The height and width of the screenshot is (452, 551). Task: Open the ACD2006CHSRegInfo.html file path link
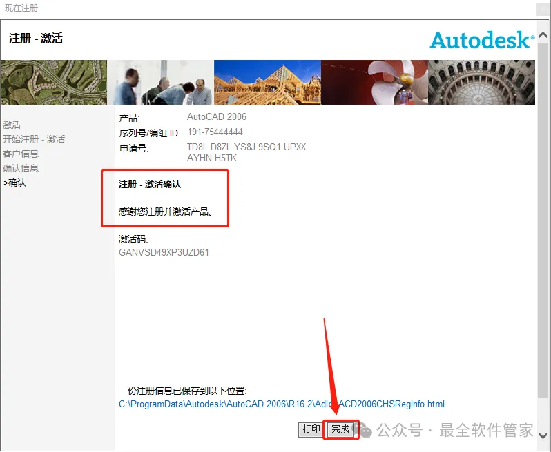(x=282, y=404)
